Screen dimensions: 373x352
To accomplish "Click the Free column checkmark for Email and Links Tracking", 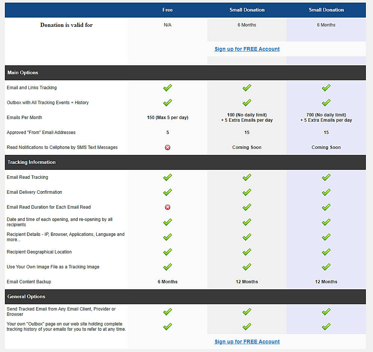I will coord(168,88).
